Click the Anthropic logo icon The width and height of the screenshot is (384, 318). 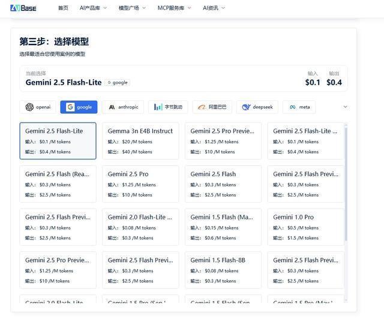click(x=112, y=107)
